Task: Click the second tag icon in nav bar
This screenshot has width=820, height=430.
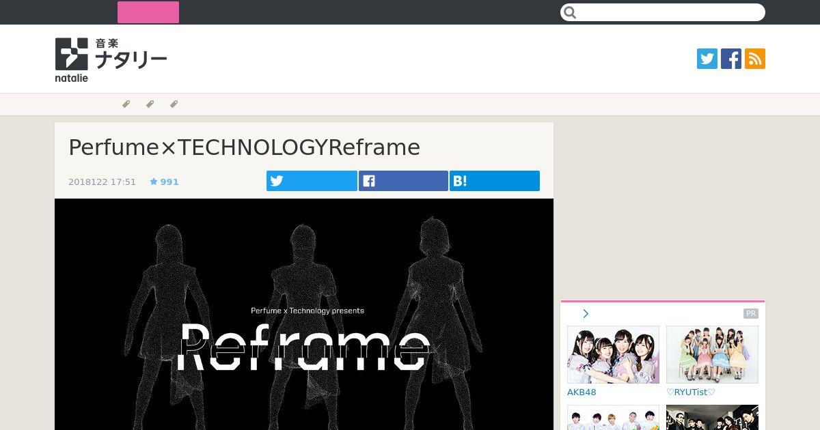Action: tap(150, 104)
